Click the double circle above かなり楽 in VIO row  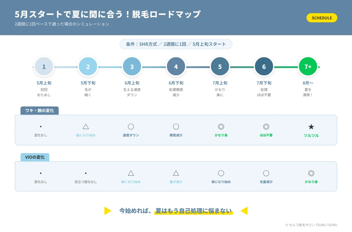pyautogui.click(x=311, y=173)
